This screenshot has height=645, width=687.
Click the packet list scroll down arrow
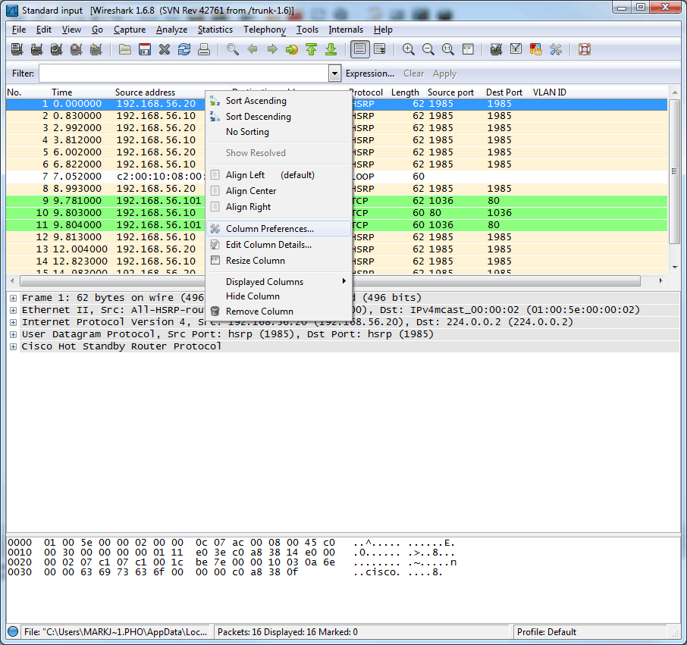pos(675,267)
